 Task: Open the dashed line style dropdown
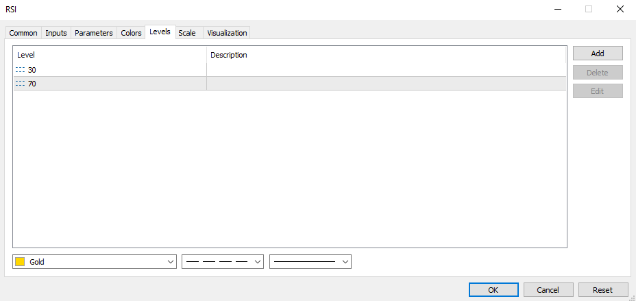click(223, 262)
